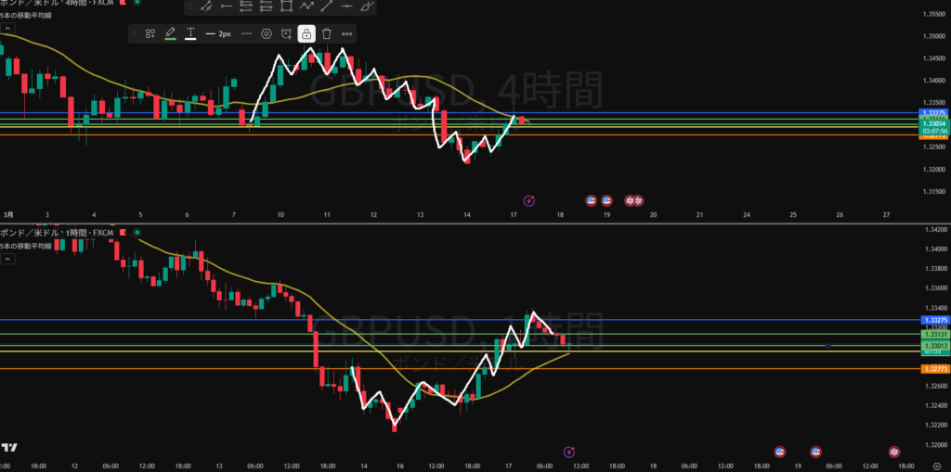Open the templates icon in drawing toolbar

150,33
